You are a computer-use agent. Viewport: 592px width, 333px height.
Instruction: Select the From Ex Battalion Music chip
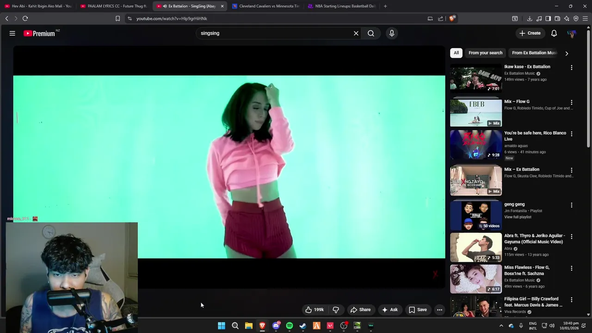pos(534,53)
